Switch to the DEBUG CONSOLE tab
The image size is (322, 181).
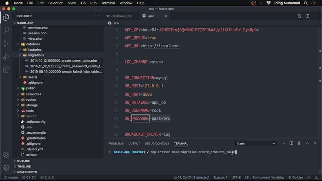157,143
